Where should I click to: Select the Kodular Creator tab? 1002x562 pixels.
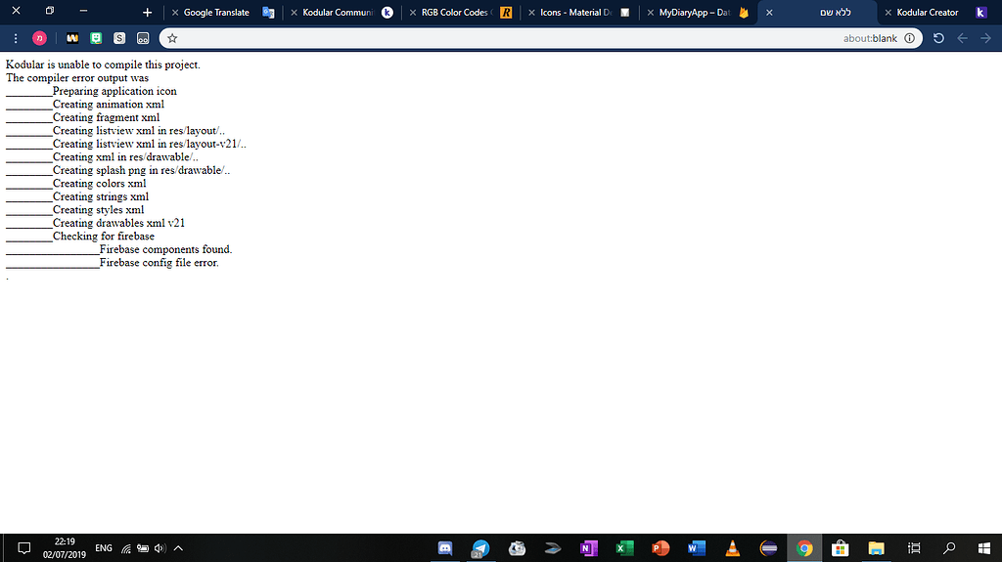(928, 13)
